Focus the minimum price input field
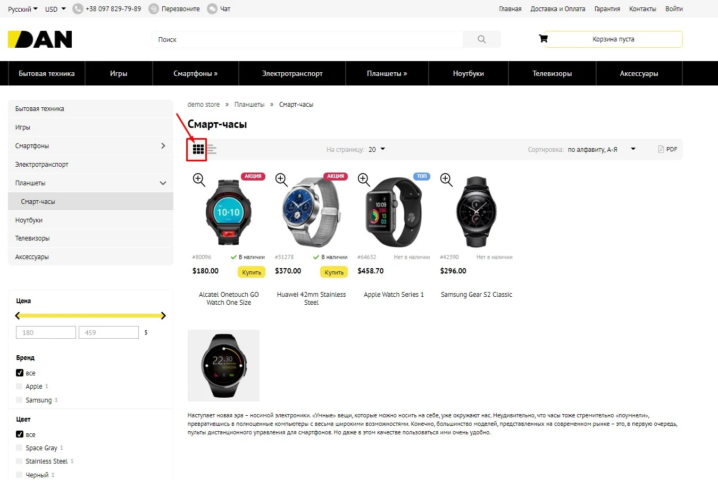The image size is (718, 480). coord(46,332)
